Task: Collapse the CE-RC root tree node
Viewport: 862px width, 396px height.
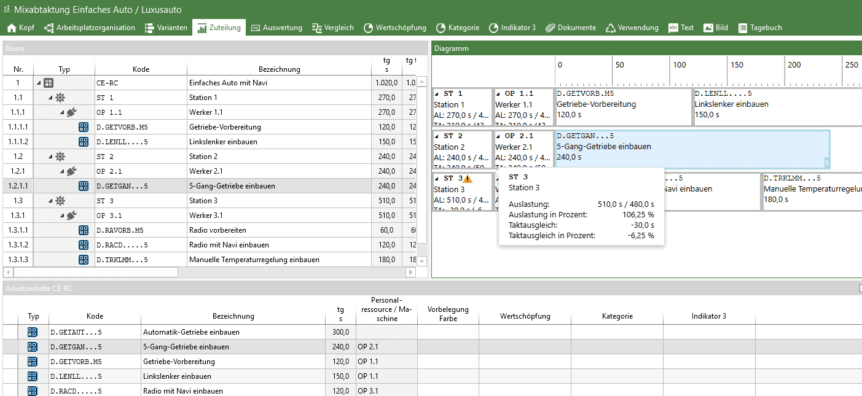Action: (x=38, y=83)
